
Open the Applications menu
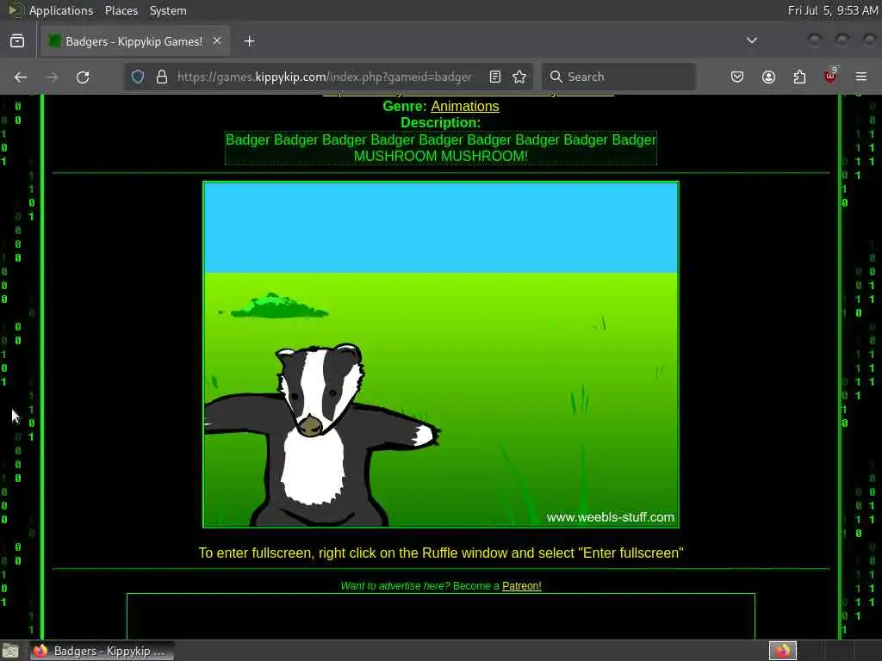tap(61, 10)
